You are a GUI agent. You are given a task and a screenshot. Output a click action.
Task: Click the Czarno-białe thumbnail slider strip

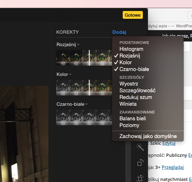[x=84, y=117]
